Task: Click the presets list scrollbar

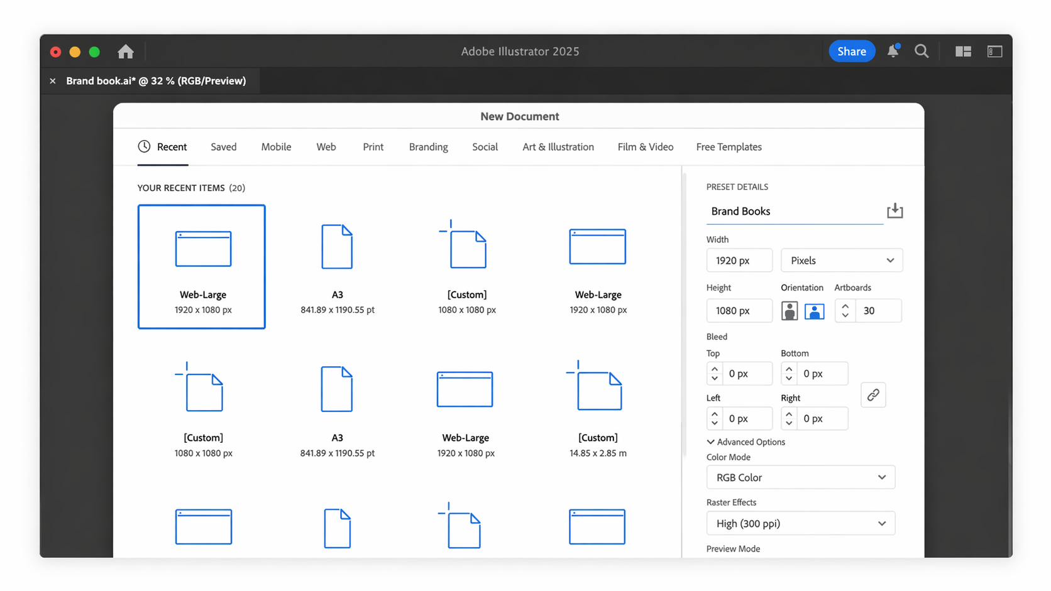Action: (x=683, y=314)
